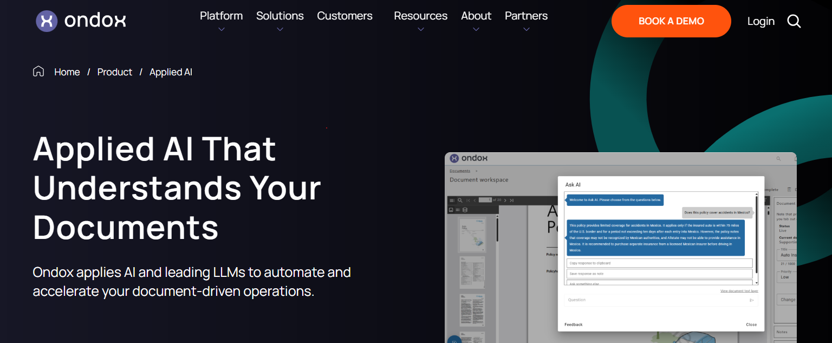Screen dimensions: 832x343
Task: Click the home icon in the breadcrumb
Action: (38, 72)
